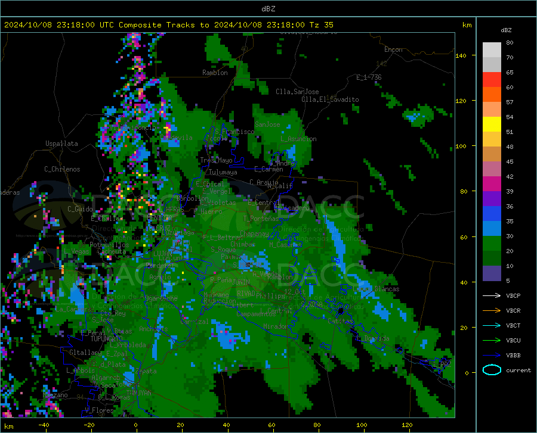Click the Gltallary map label
The width and height of the screenshot is (537, 433).
pos(85,353)
